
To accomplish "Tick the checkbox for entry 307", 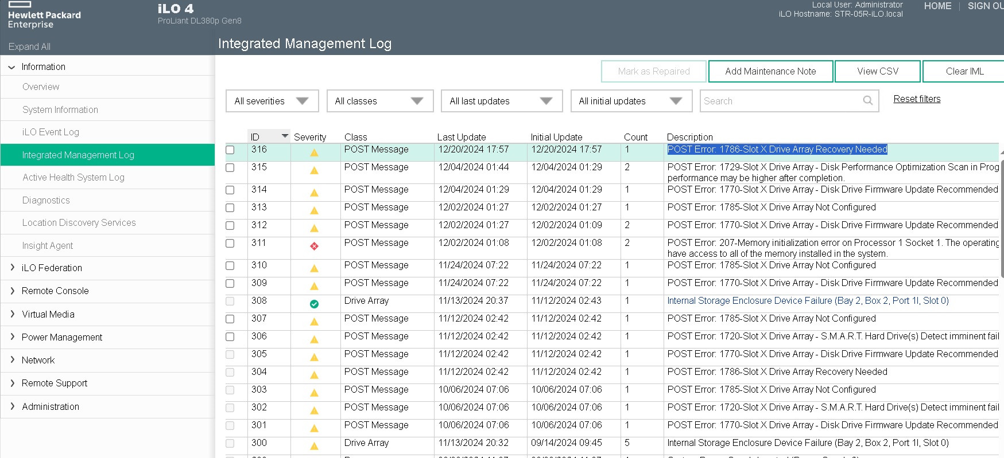I will pyautogui.click(x=230, y=319).
